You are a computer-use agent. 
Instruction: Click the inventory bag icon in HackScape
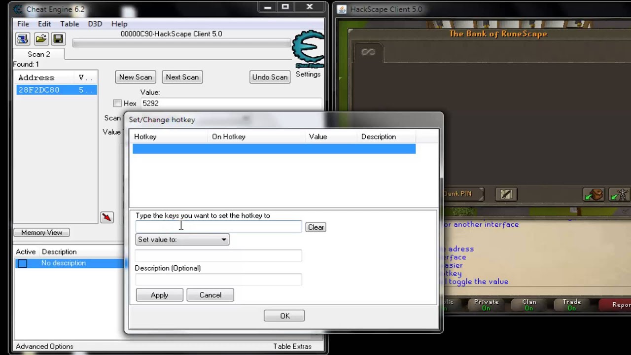tap(594, 194)
